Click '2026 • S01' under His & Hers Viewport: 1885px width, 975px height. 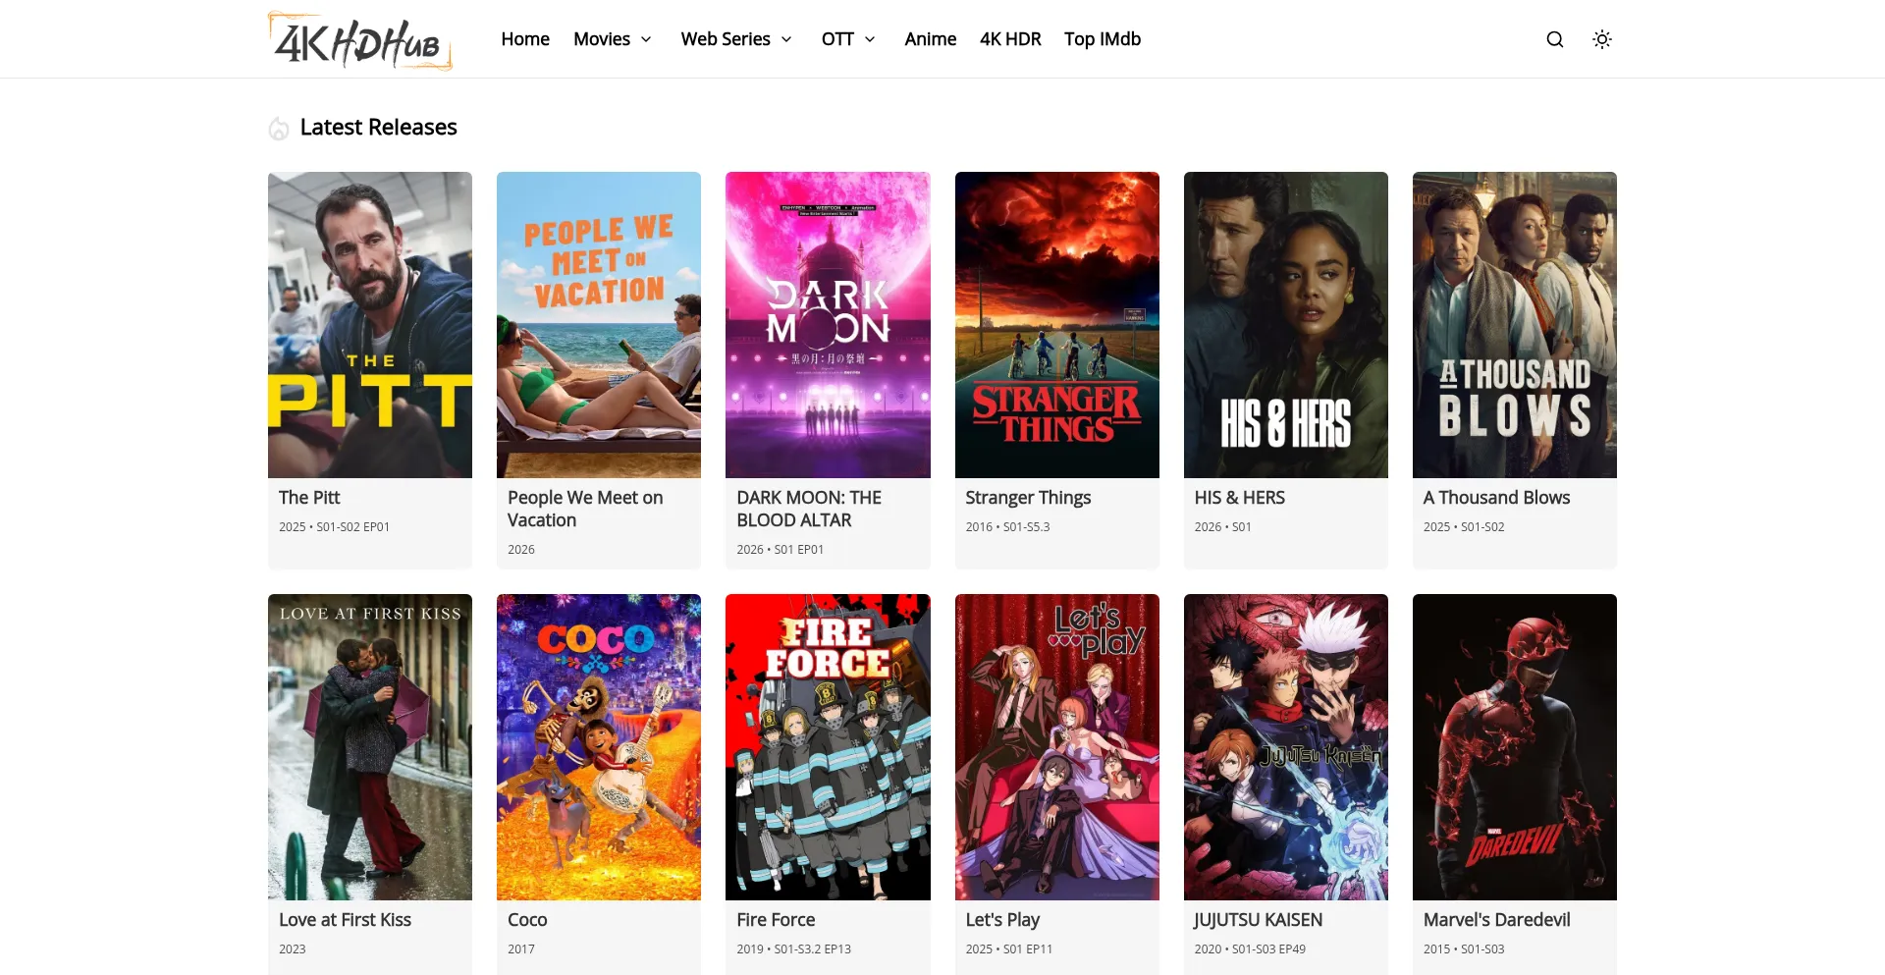(1222, 527)
